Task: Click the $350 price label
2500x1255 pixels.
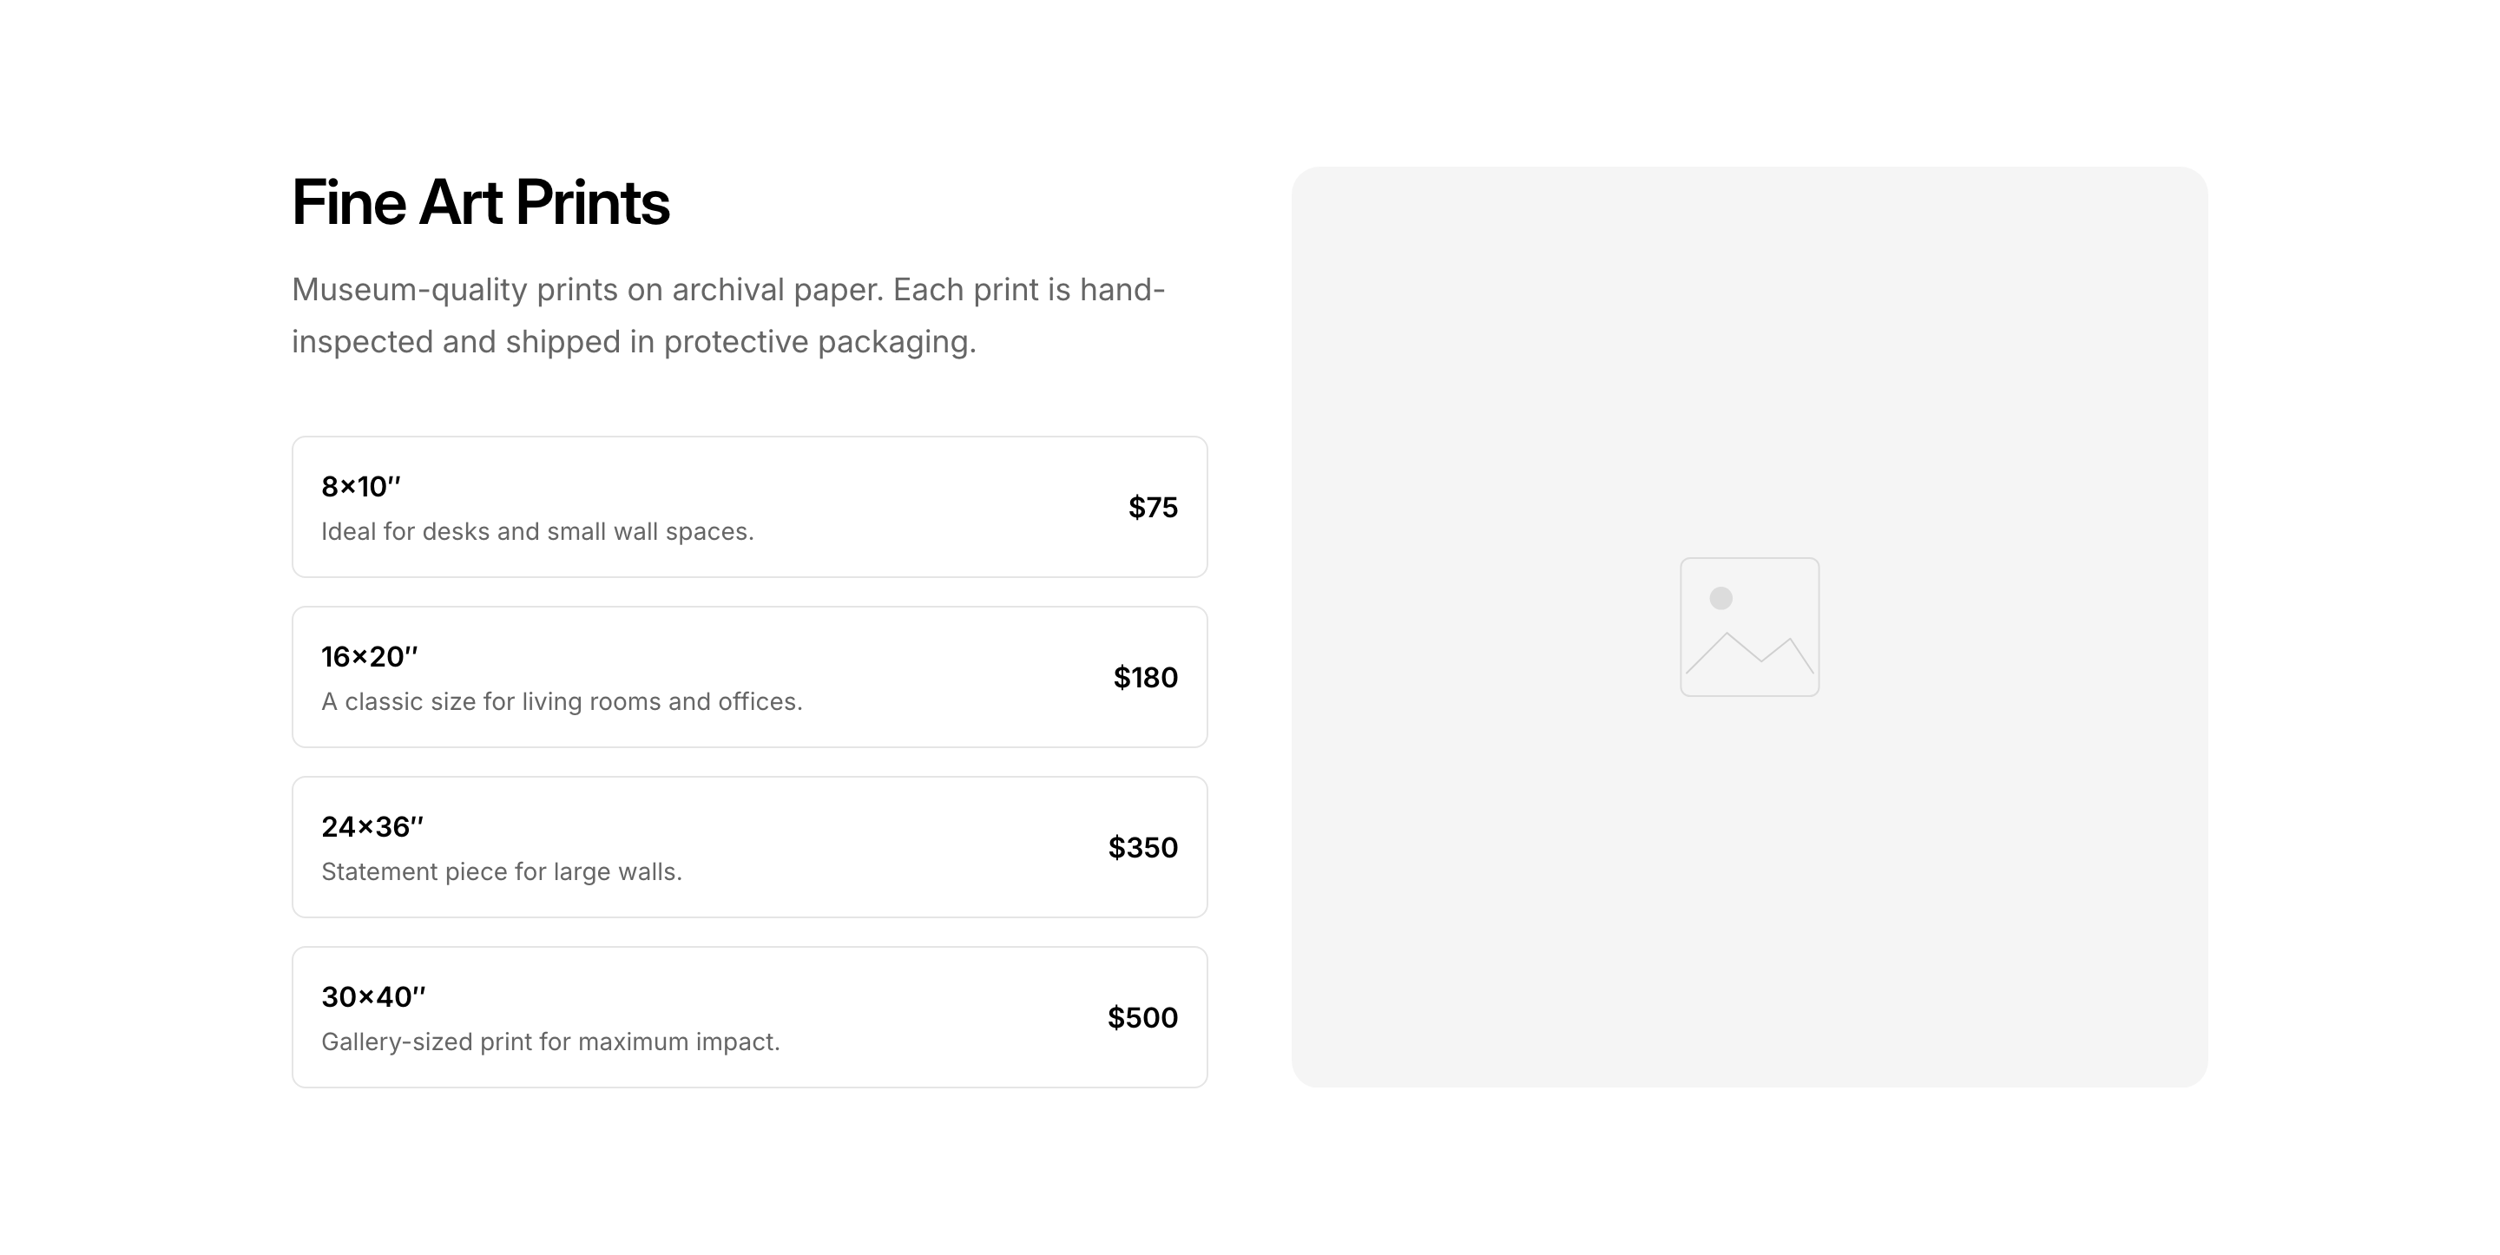Action: coord(1142,847)
